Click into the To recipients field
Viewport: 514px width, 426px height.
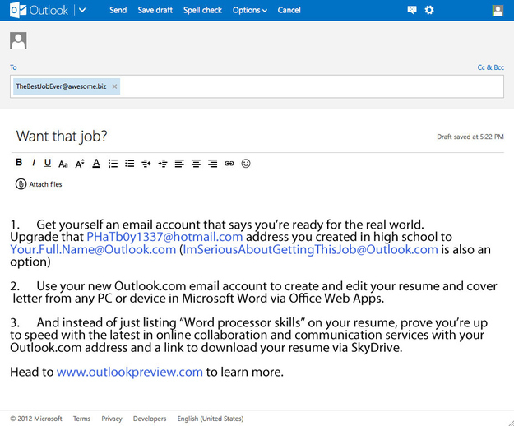pyautogui.click(x=257, y=86)
